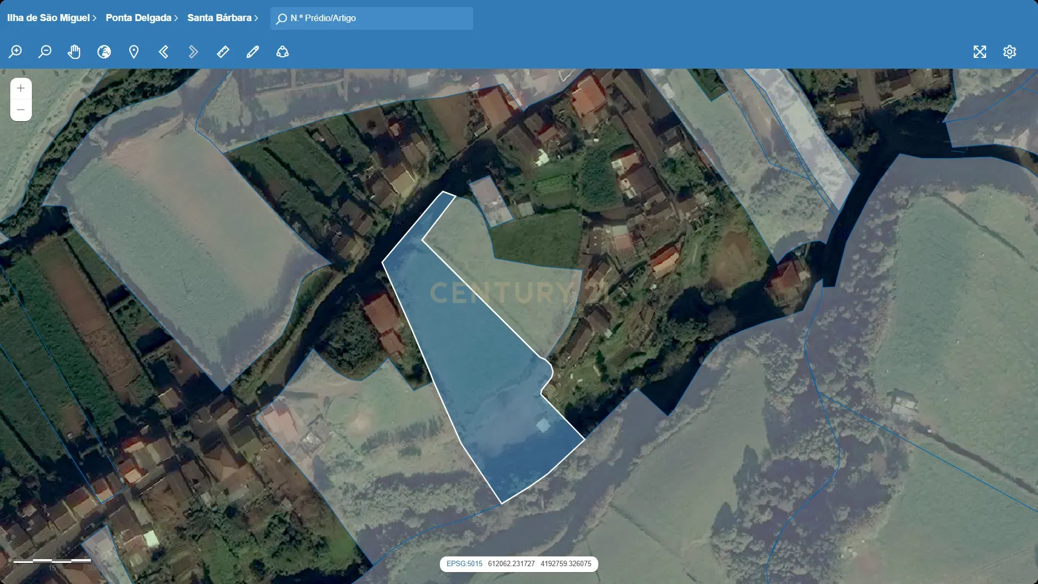
Task: Expand Santa Bárbara breadcrumb
Action: coord(223,18)
